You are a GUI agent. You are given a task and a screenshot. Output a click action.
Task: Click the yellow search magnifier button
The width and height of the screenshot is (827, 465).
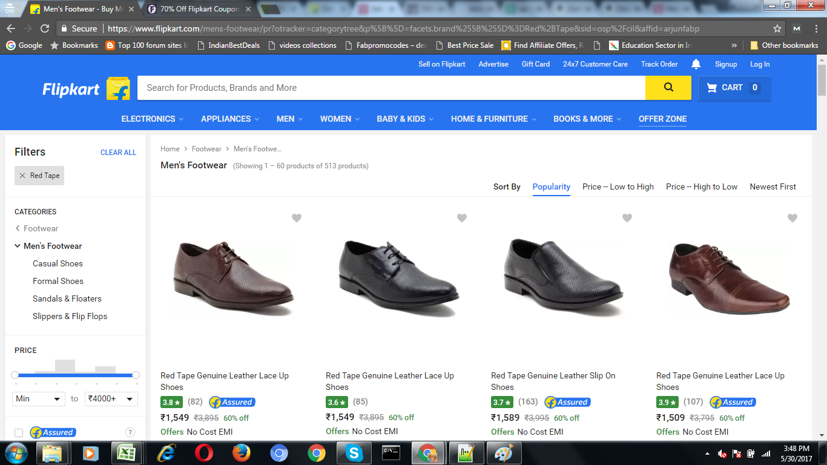pyautogui.click(x=668, y=88)
